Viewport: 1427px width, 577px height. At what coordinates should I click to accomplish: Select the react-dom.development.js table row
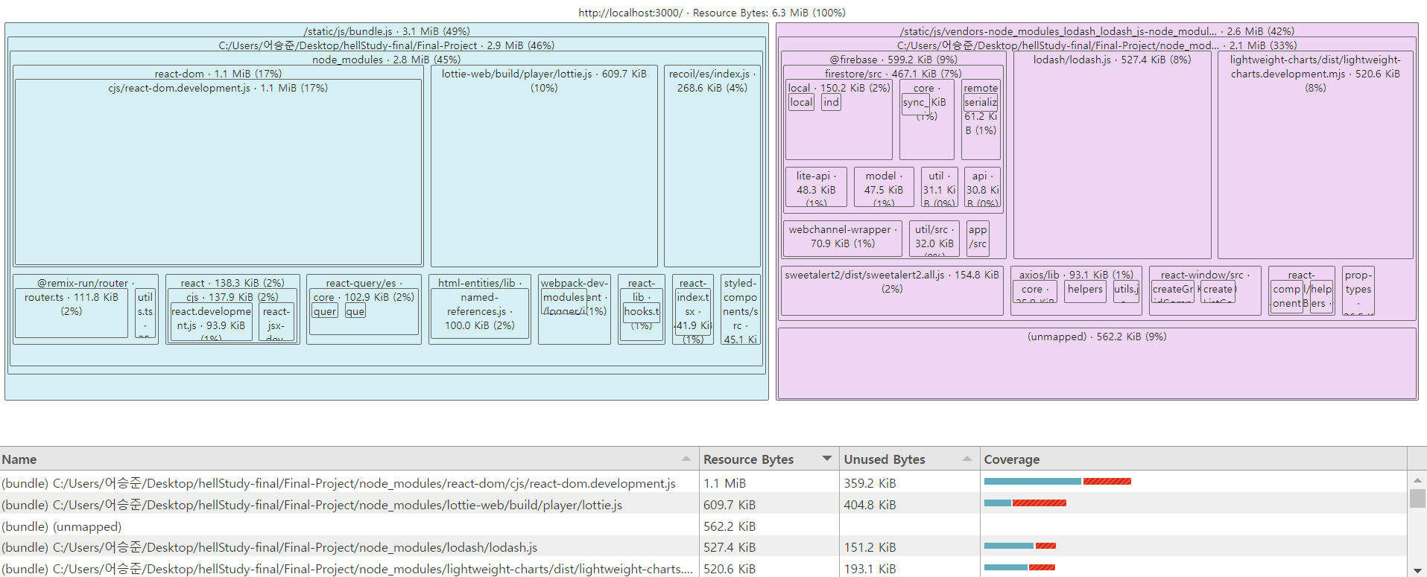coord(703,483)
